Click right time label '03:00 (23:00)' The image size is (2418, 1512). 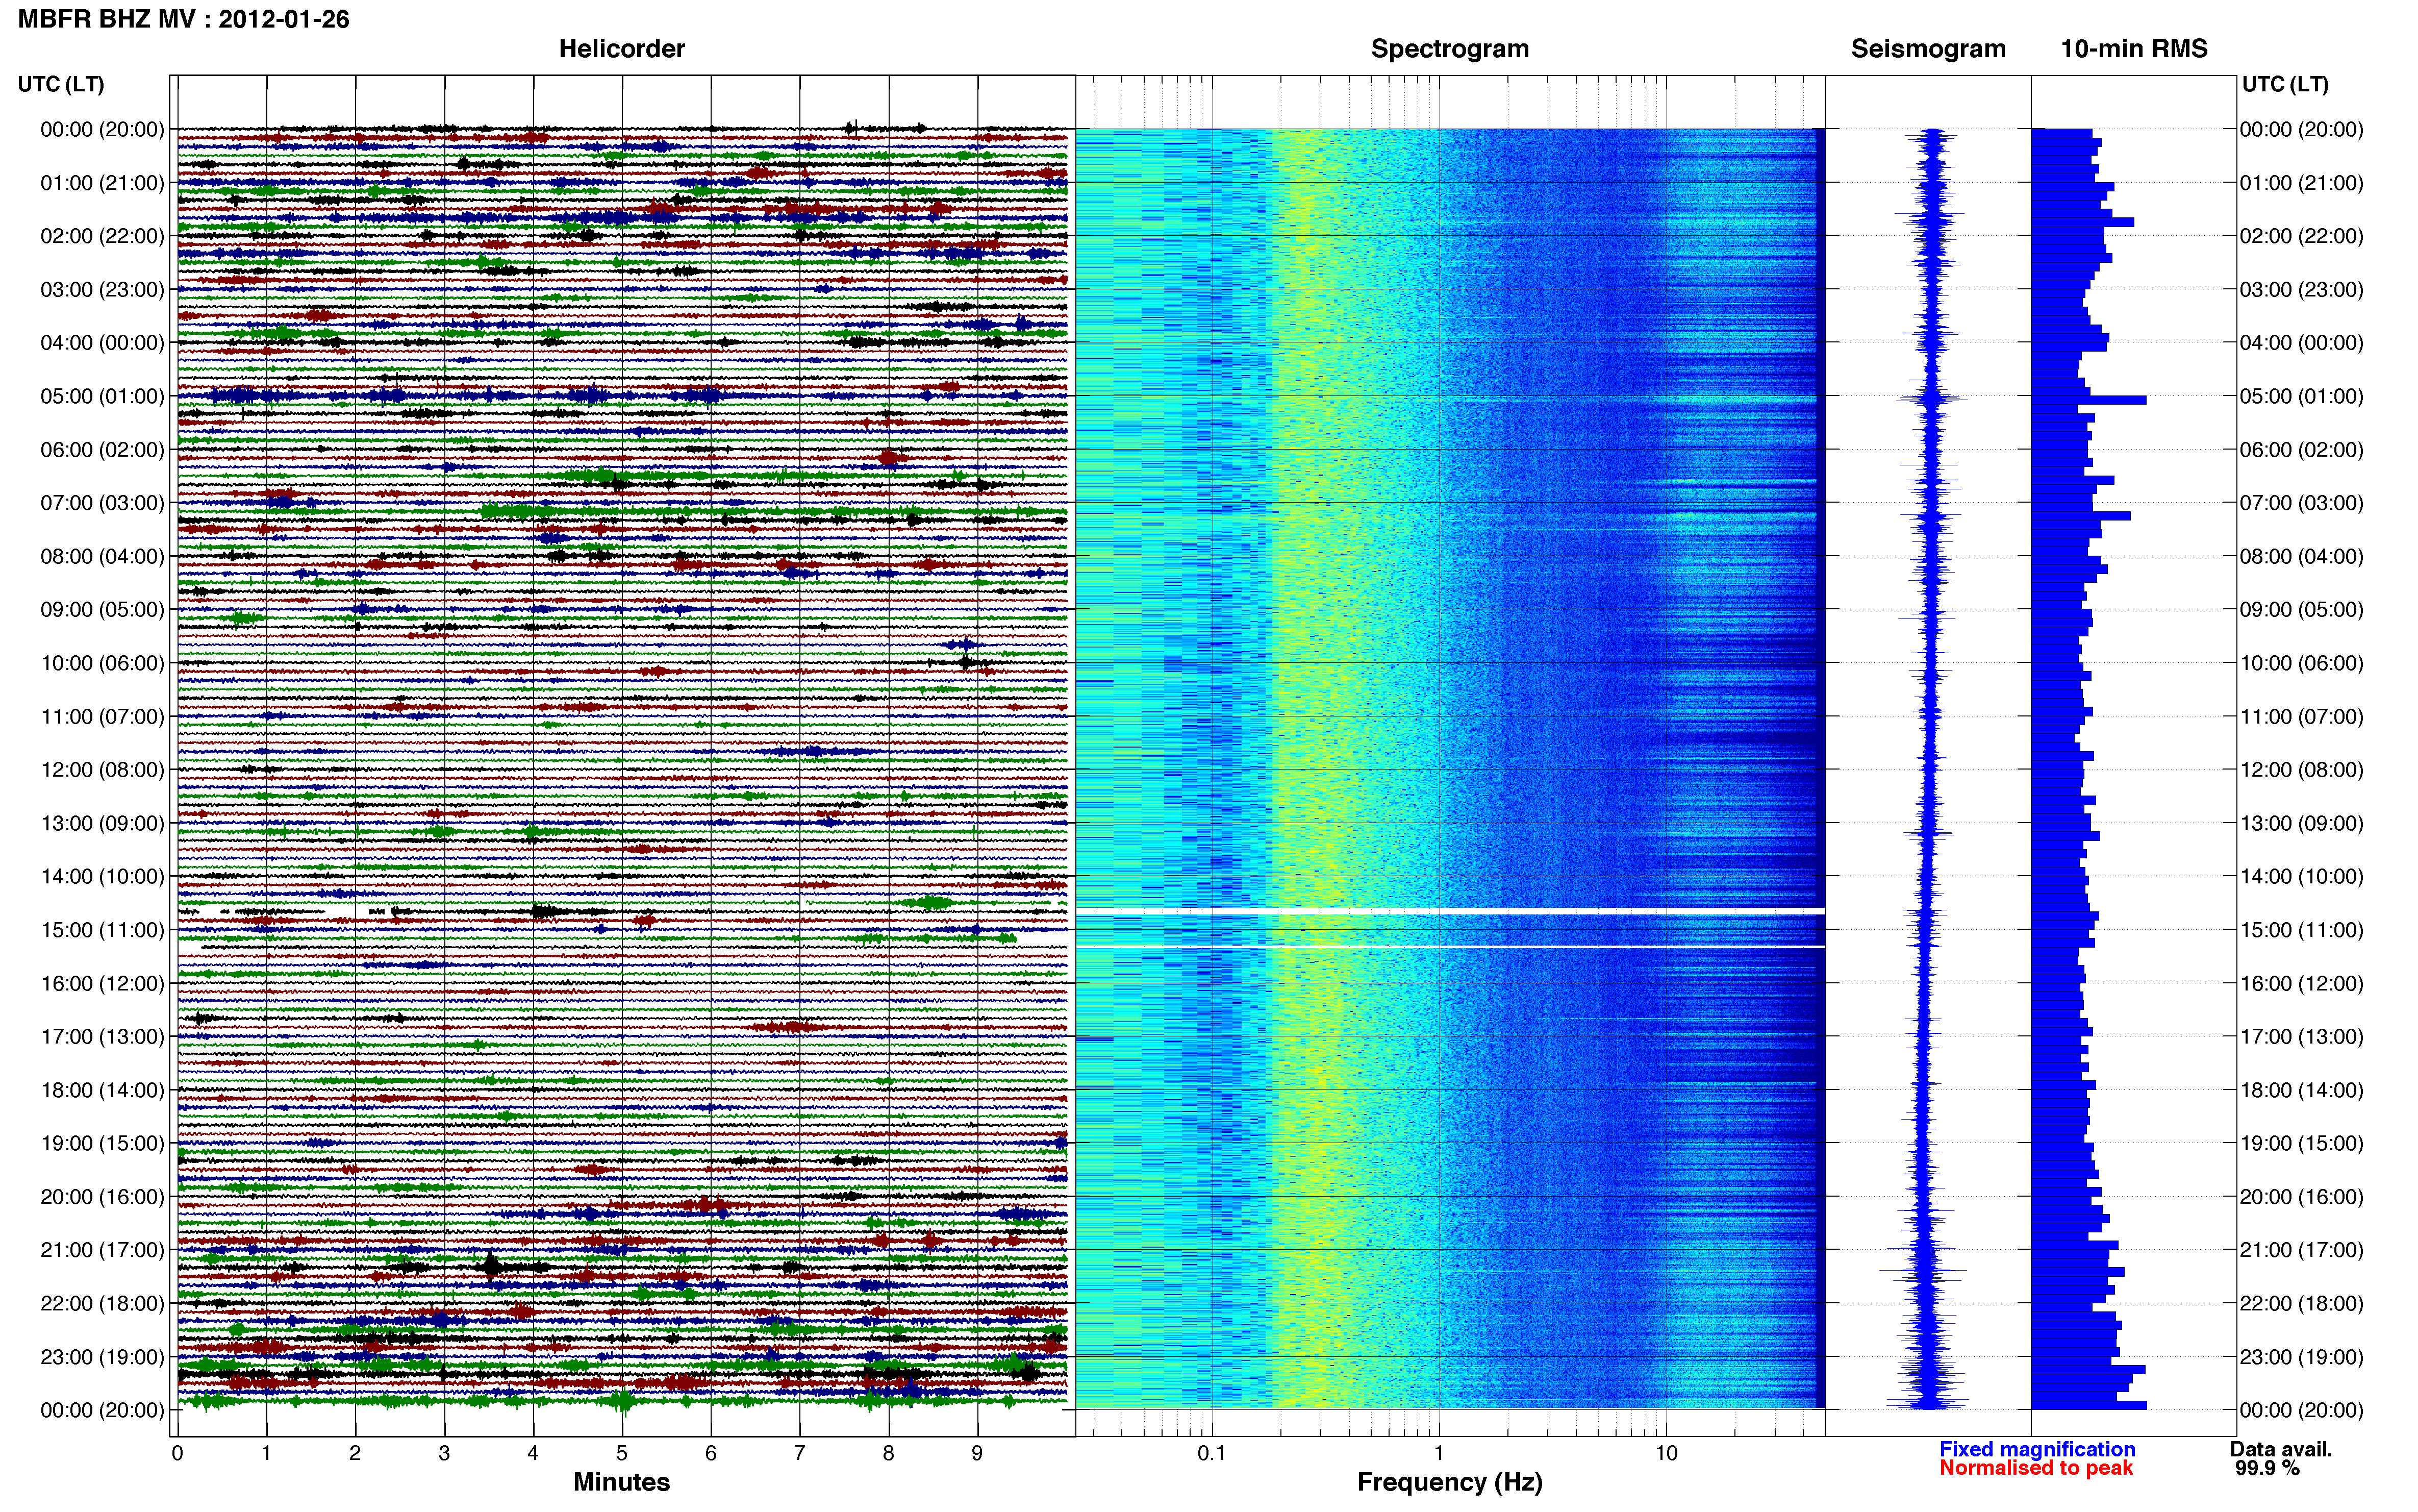click(2301, 290)
